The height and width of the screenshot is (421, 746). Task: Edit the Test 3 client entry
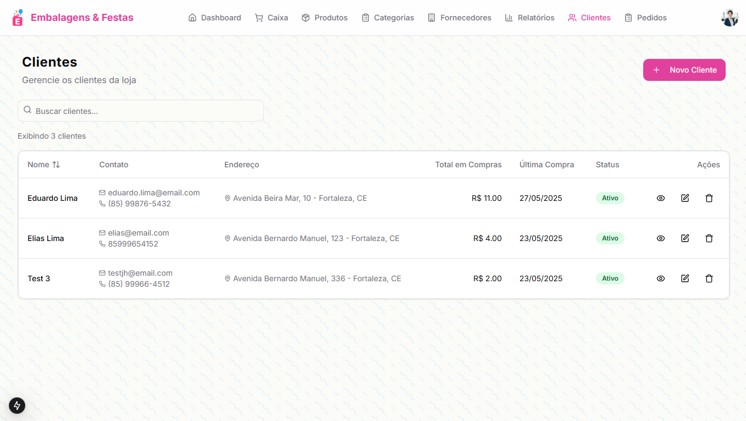pos(685,278)
